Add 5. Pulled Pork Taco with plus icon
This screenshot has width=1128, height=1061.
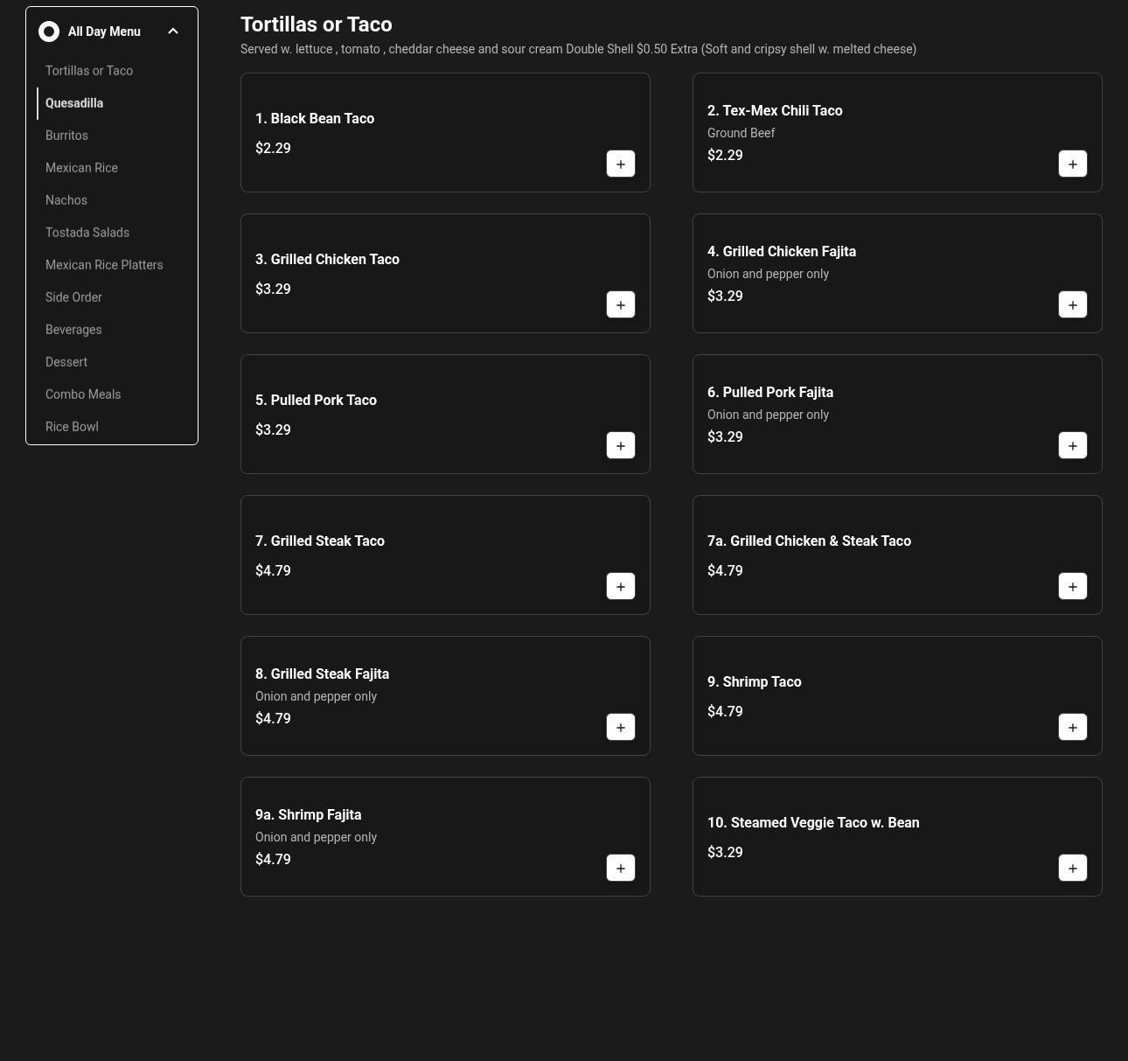coord(621,445)
